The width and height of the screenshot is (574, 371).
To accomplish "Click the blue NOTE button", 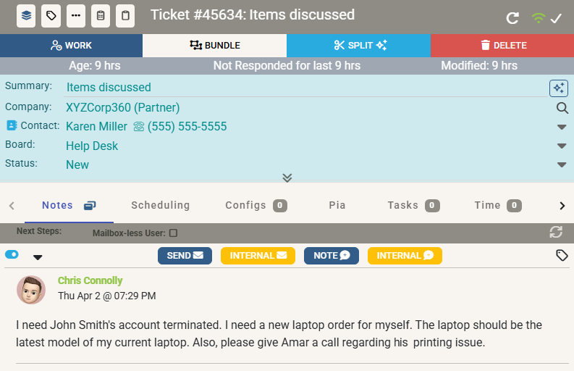I will 332,256.
